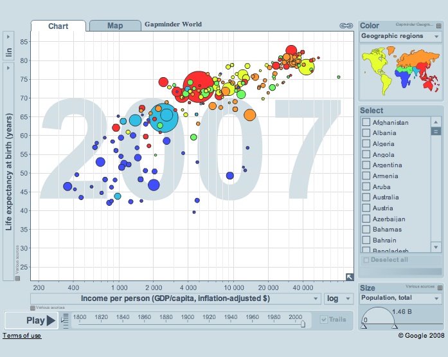This screenshot has height=357, width=448.
Task: Check the Azerbaijan checkbox
Action: (x=366, y=219)
